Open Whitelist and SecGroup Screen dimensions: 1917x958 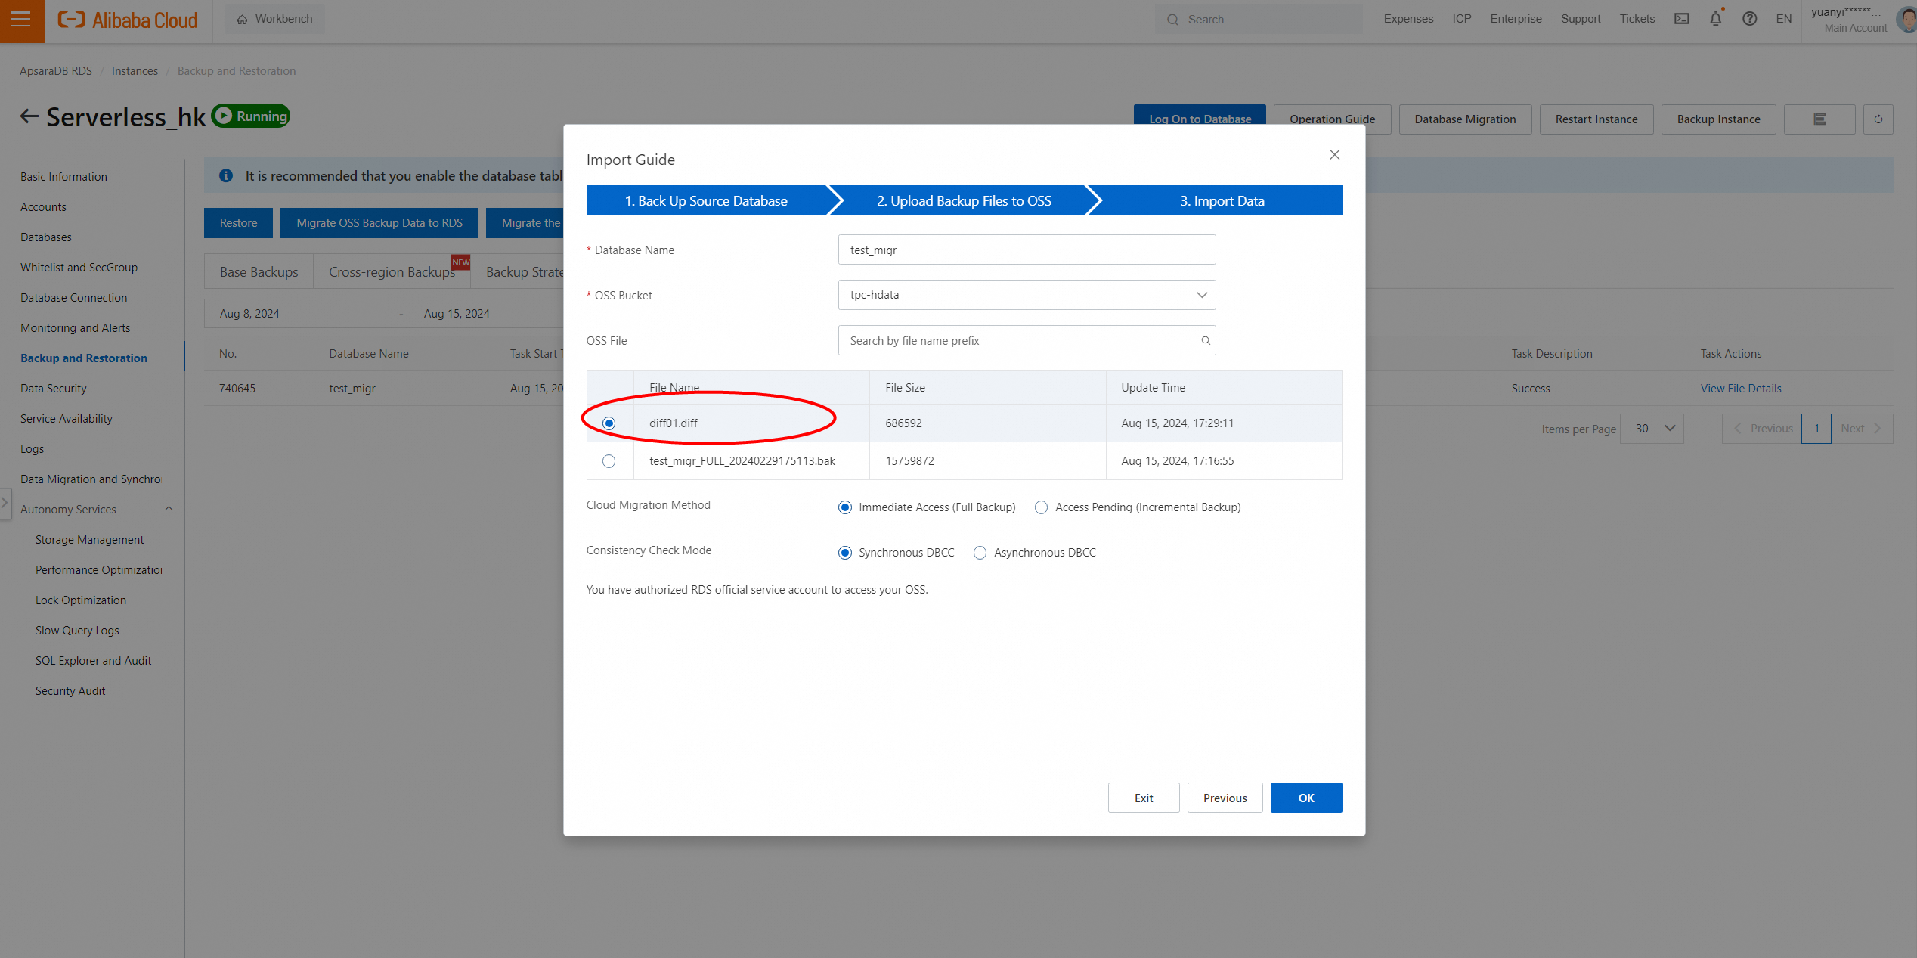tap(79, 268)
